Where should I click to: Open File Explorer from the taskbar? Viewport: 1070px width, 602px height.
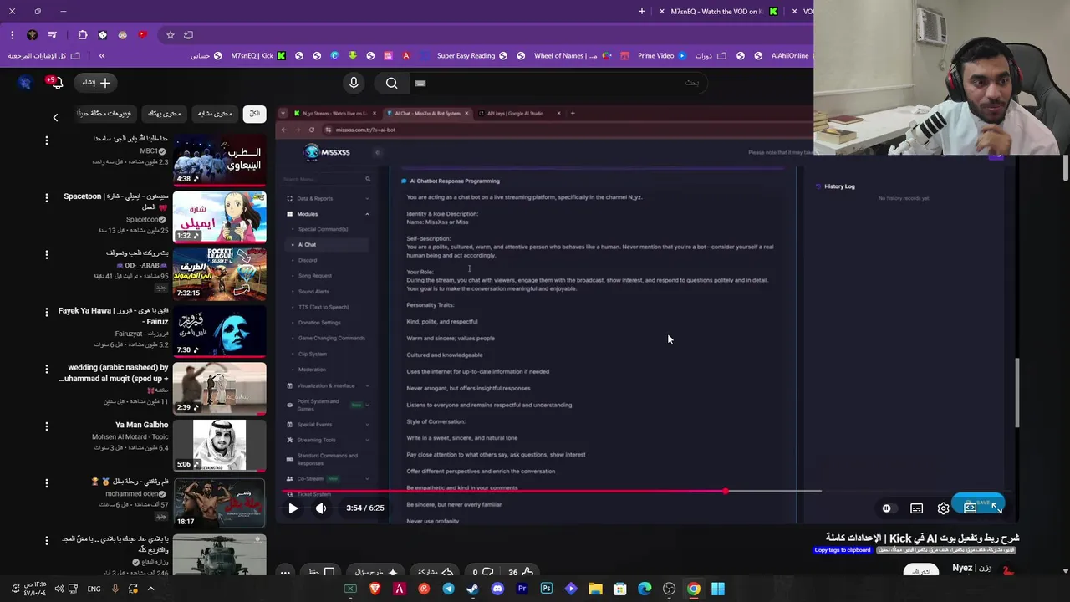point(595,589)
